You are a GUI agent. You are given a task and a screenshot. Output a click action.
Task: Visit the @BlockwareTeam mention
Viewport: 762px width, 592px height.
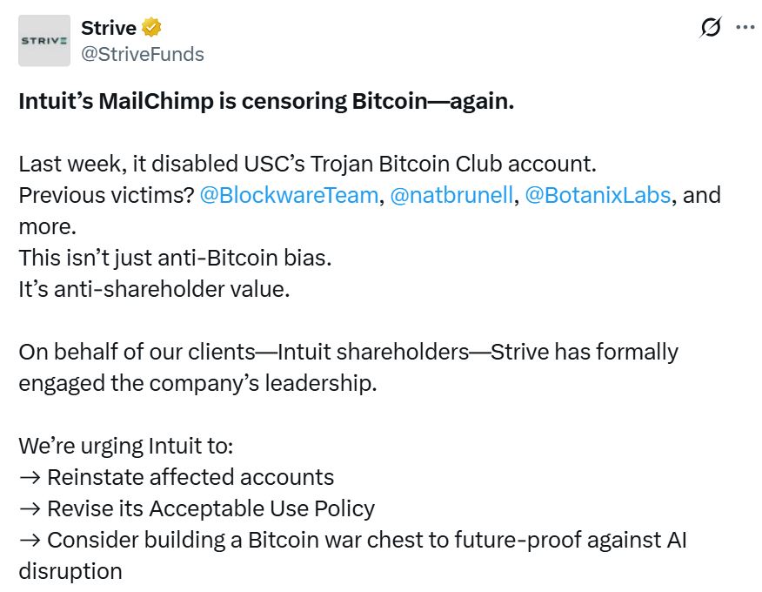[289, 195]
